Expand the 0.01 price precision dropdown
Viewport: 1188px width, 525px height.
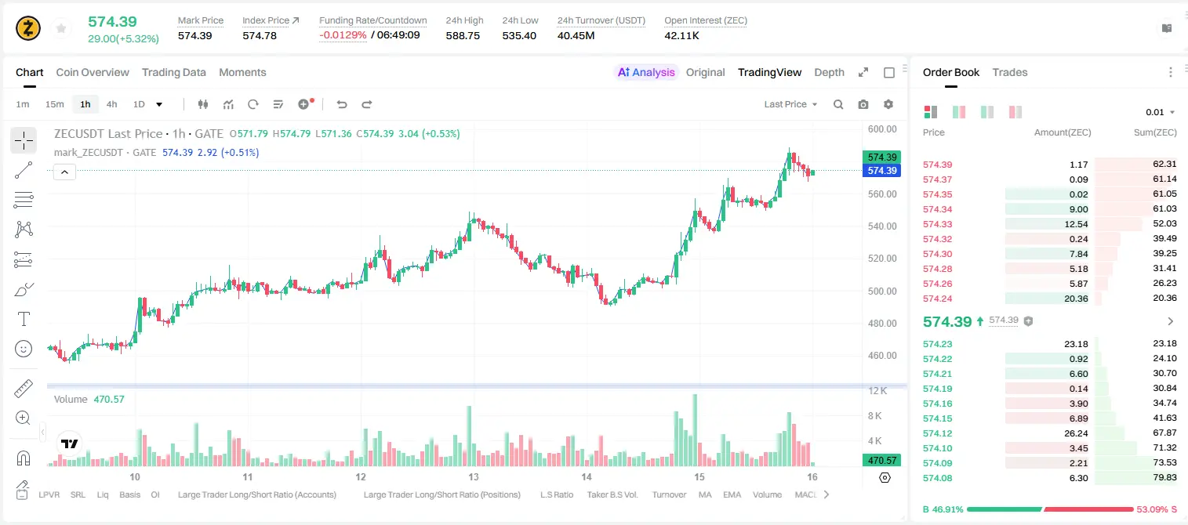pyautogui.click(x=1161, y=112)
